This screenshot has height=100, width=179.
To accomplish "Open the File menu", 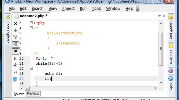I will (12, 9).
